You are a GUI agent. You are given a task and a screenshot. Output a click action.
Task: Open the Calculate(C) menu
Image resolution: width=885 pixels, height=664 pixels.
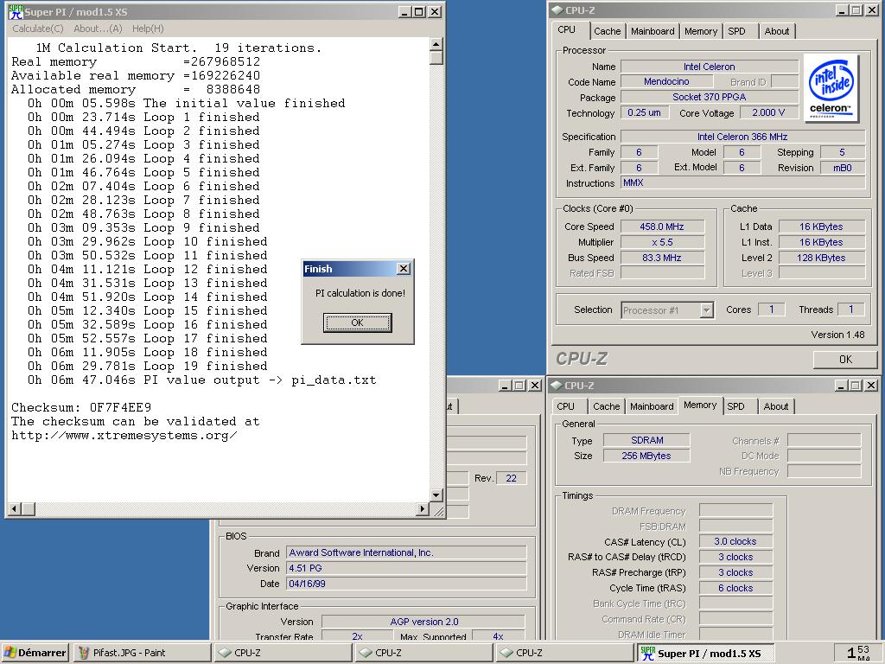[38, 29]
